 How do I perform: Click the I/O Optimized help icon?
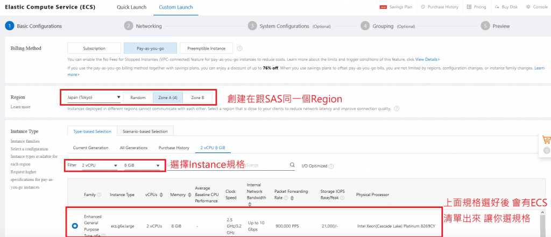(331, 166)
